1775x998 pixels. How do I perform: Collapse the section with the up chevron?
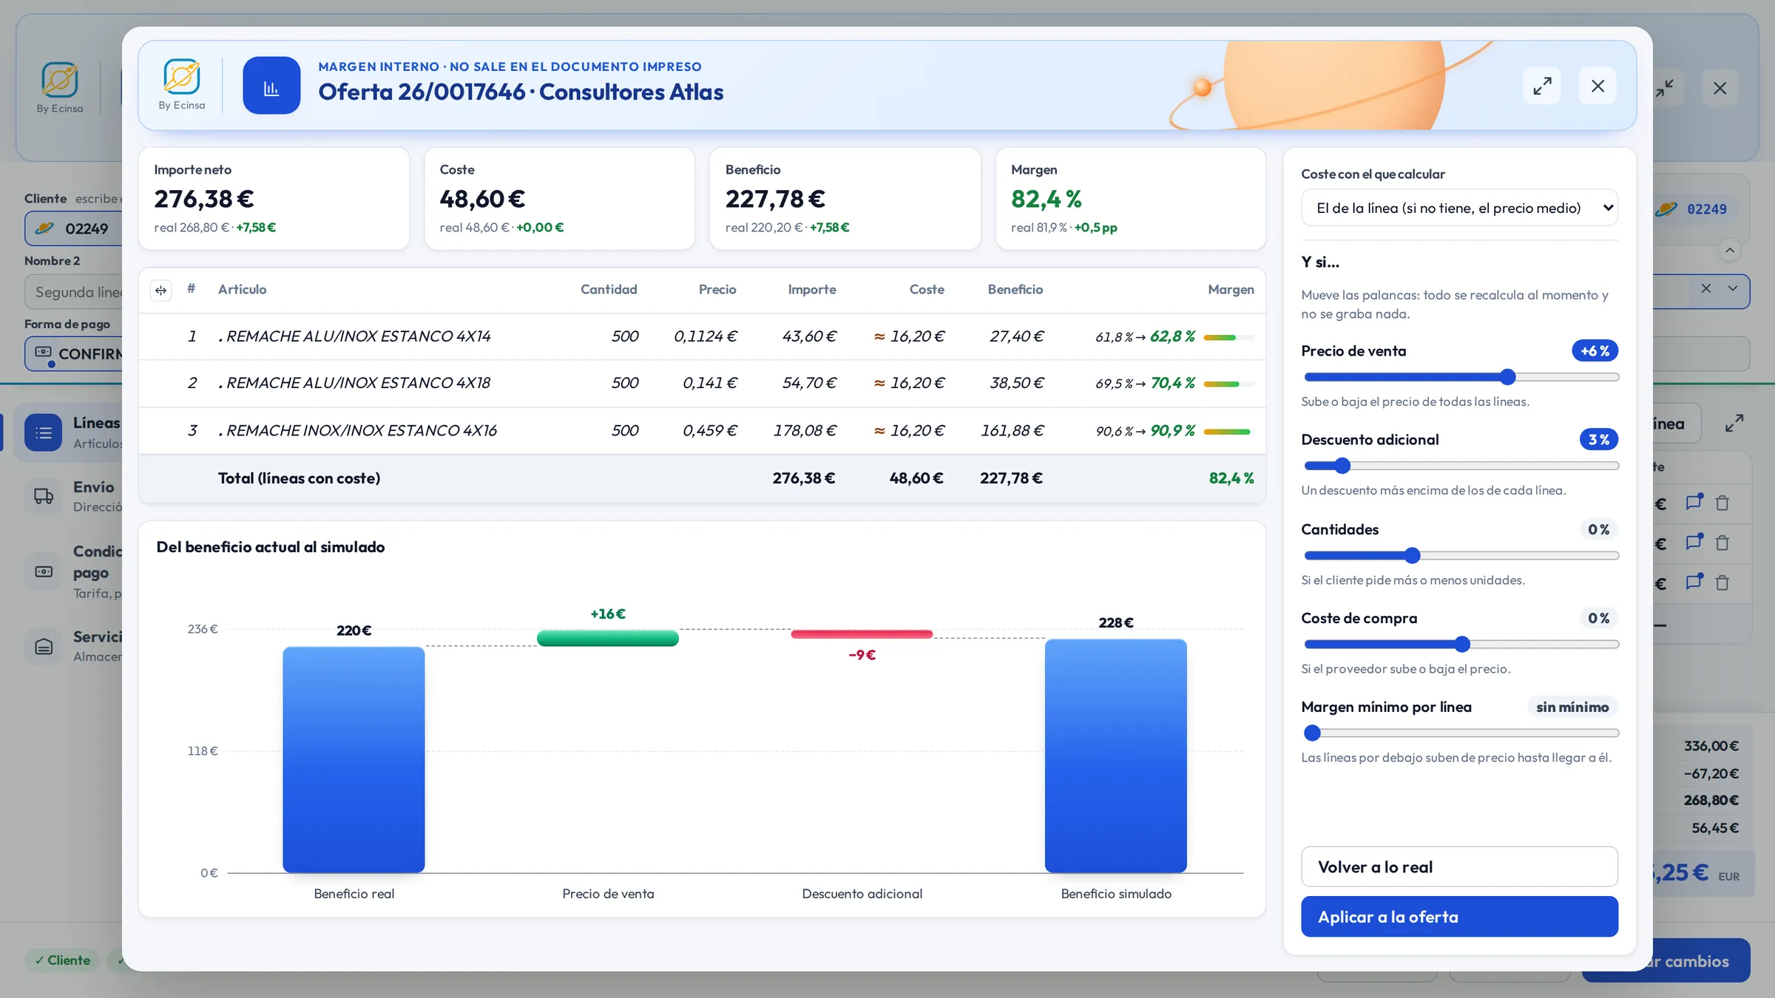pyautogui.click(x=1730, y=251)
